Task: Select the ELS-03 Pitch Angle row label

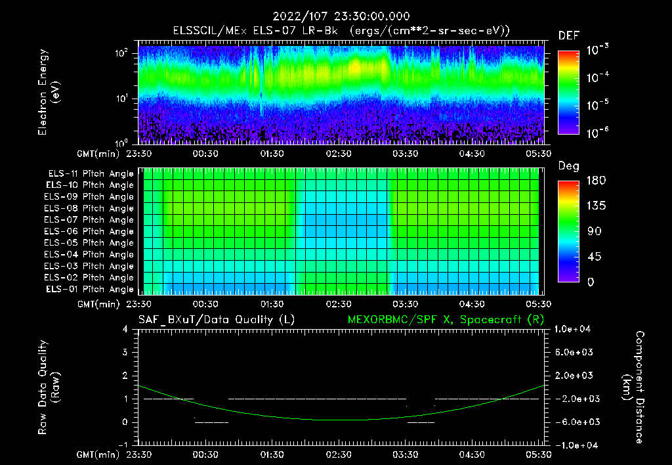Action: (x=89, y=267)
